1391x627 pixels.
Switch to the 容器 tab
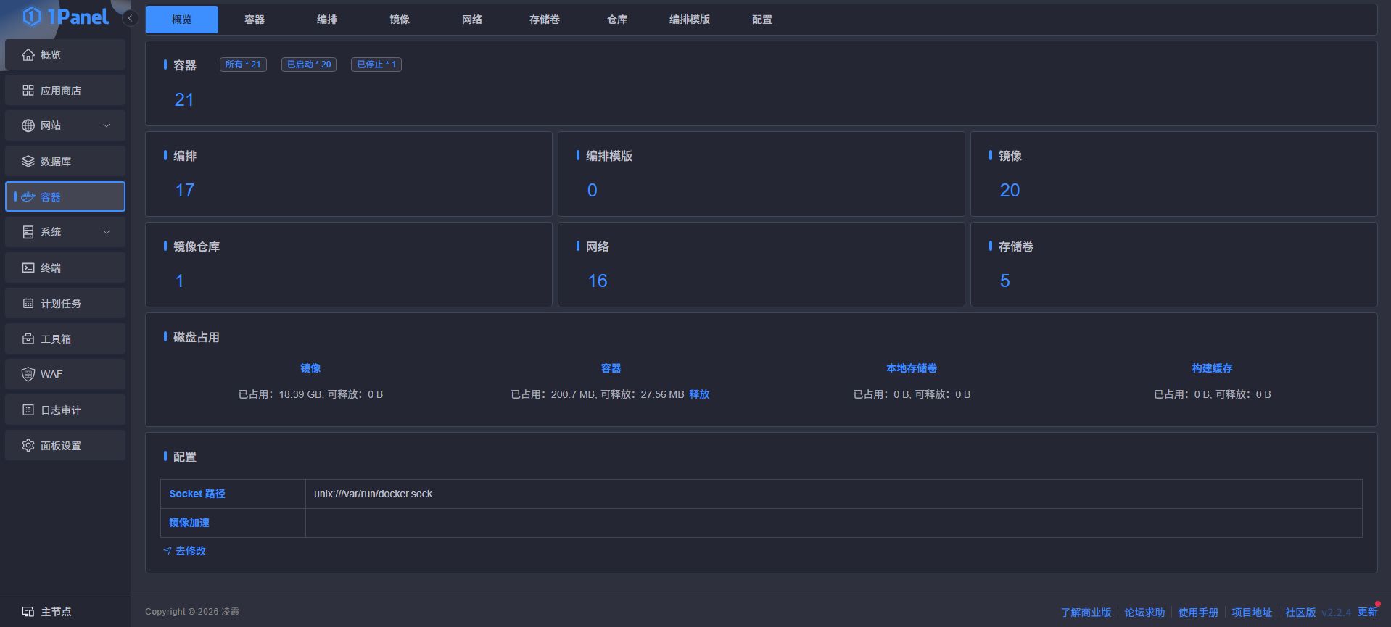(255, 20)
